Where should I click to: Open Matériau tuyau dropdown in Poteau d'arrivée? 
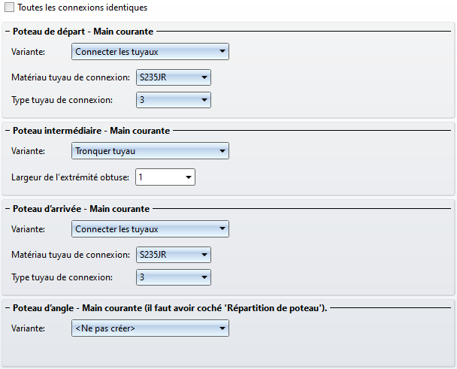click(173, 255)
